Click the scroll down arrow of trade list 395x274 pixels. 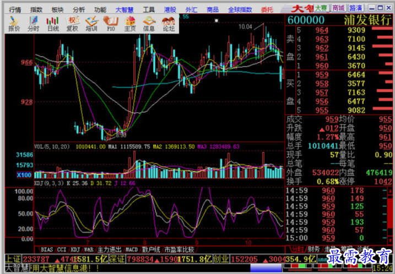[391, 241]
